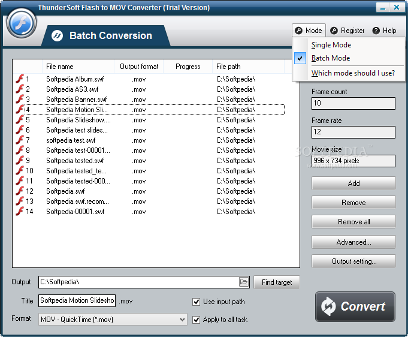Minimize the converter window
Image resolution: width=408 pixels, height=337 pixels.
(x=383, y=8)
